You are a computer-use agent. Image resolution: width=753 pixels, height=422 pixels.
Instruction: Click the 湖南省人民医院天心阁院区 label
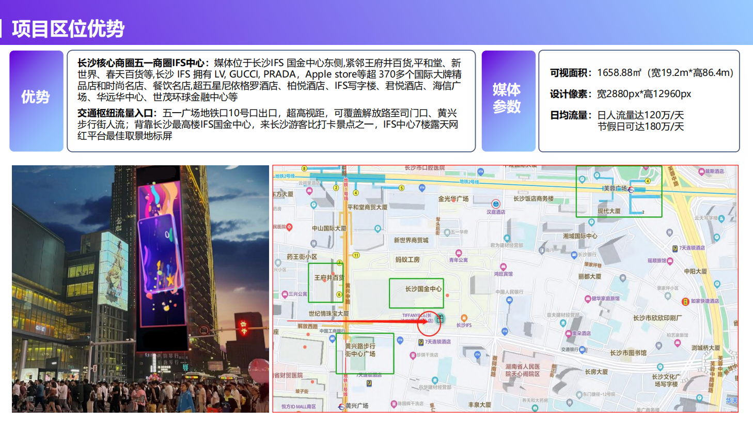(523, 370)
